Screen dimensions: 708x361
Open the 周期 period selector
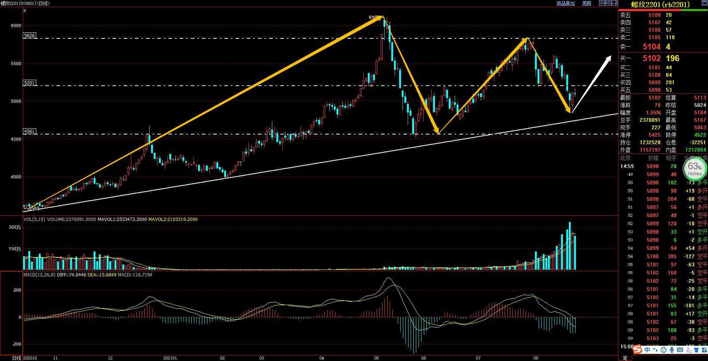click(587, 3)
